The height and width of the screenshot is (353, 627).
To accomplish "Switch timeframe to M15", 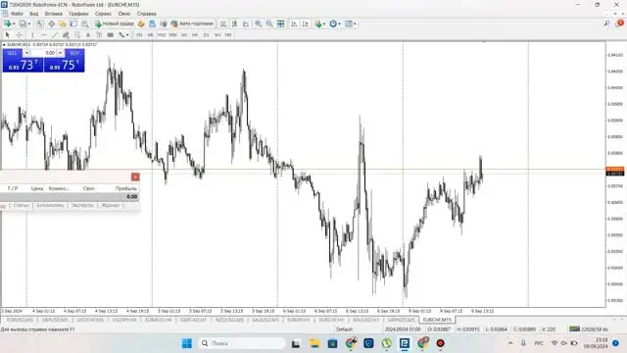I will (x=161, y=35).
